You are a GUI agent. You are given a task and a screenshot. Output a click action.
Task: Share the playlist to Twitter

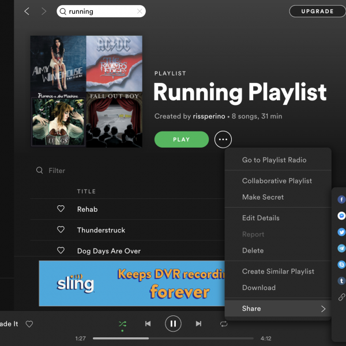341,232
